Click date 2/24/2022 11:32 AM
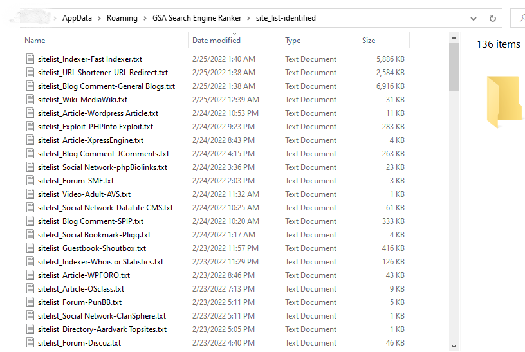The image size is (525, 352). [x=226, y=194]
